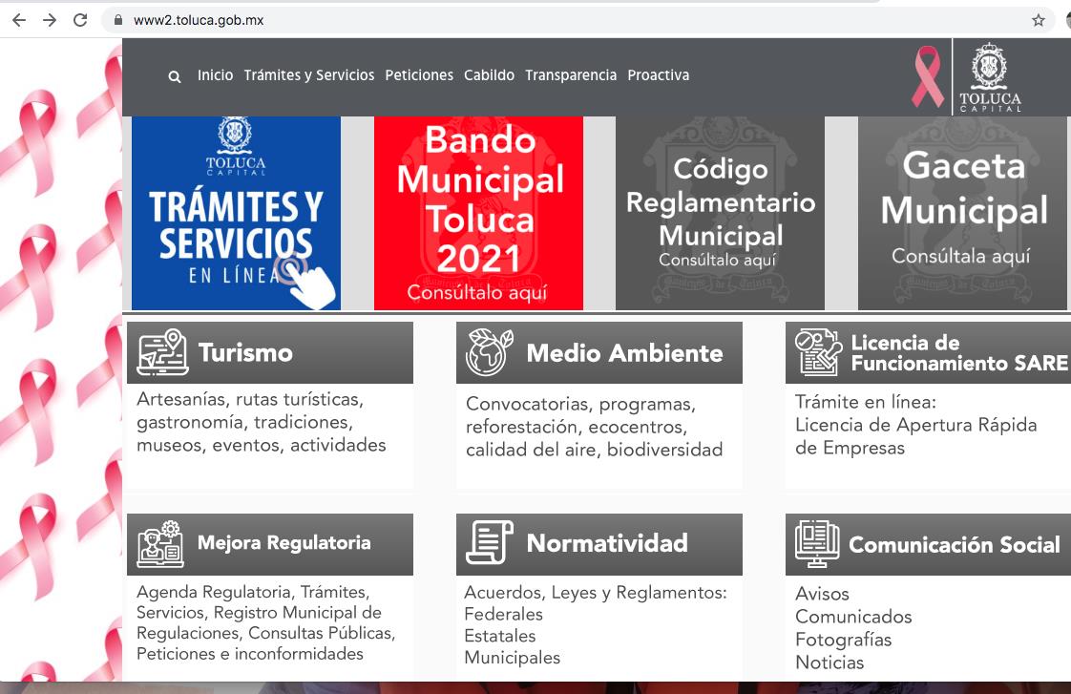Click the Toluca Capital logo in header
1071x694 pixels.
(x=990, y=77)
